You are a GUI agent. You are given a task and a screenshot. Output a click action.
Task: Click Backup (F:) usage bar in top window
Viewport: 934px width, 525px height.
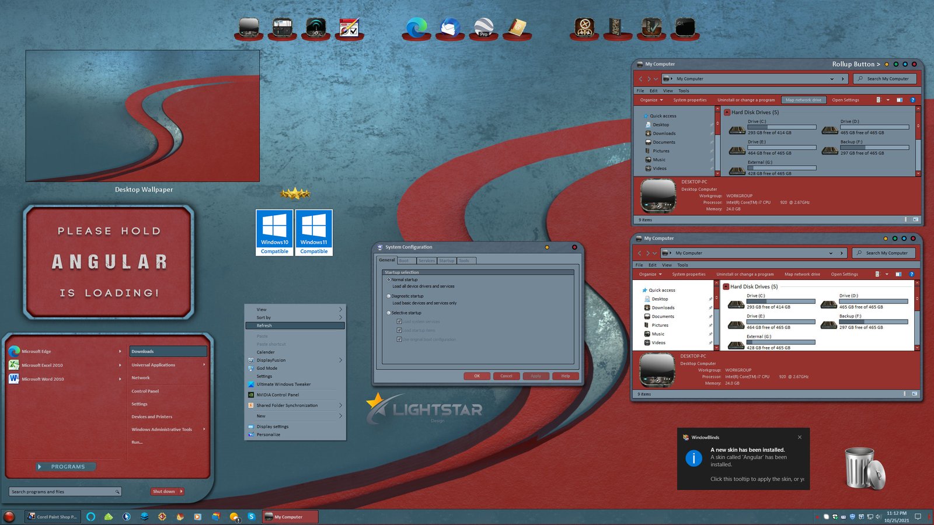874,148
